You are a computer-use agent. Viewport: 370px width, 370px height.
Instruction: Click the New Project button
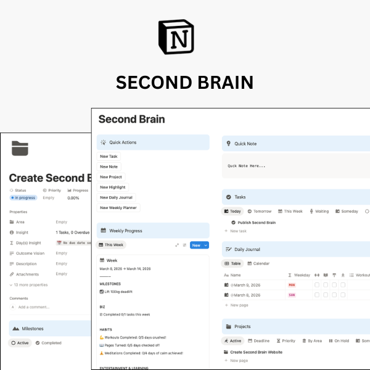coord(111,177)
